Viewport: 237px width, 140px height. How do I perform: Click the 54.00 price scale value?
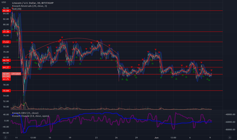coord(6,96)
